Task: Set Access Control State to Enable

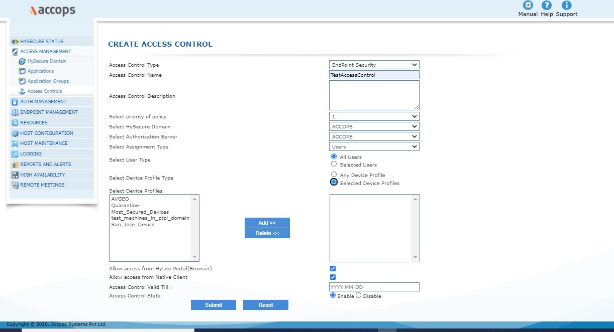Action: pos(333,295)
